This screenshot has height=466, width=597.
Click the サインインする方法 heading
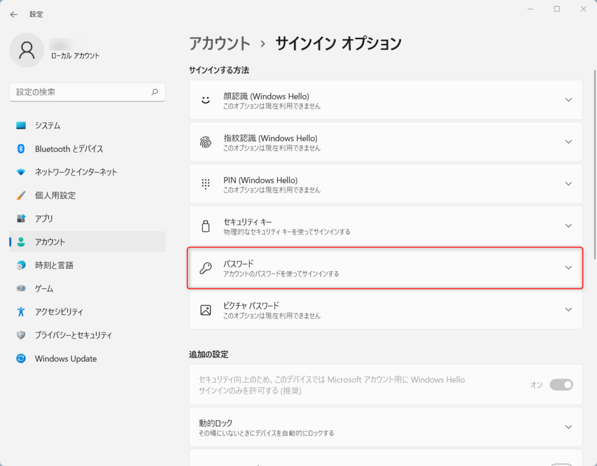[x=219, y=70]
